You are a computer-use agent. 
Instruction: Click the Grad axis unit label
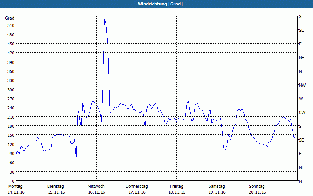(x=10, y=18)
